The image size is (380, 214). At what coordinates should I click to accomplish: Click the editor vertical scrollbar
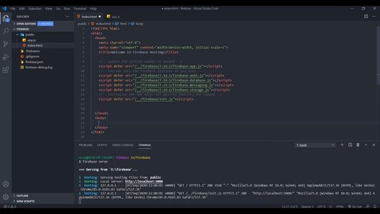[378, 56]
